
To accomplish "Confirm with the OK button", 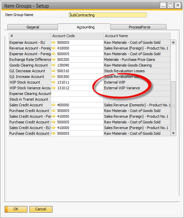I will tap(16, 209).
